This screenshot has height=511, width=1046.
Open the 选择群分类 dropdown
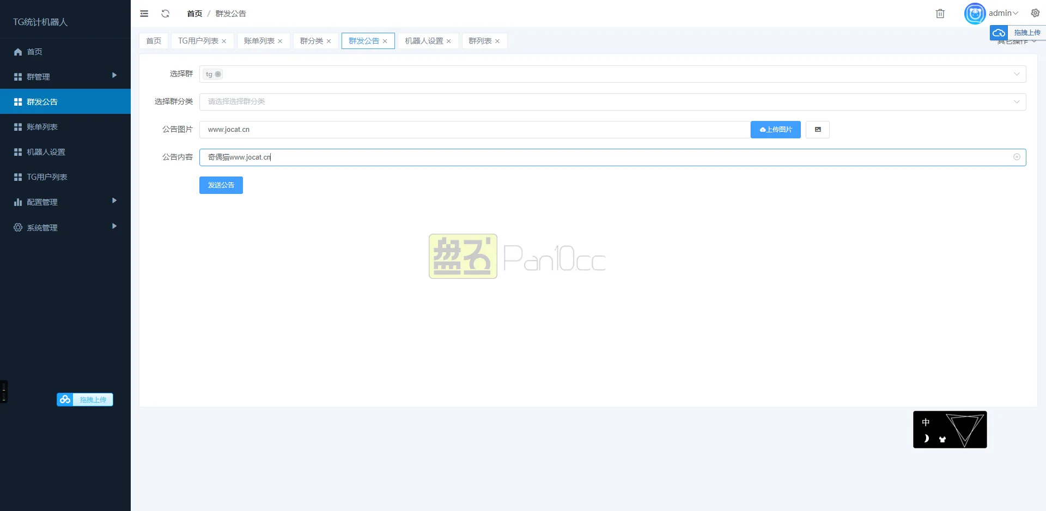612,102
